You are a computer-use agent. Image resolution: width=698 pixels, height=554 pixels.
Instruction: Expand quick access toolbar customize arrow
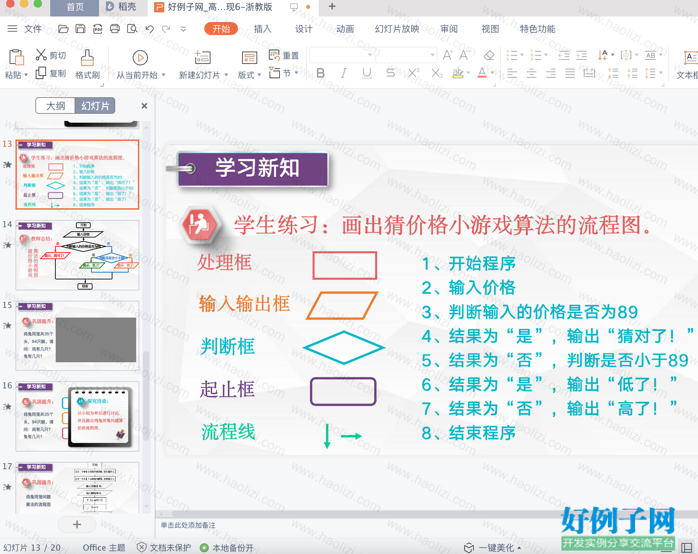pyautogui.click(x=183, y=29)
